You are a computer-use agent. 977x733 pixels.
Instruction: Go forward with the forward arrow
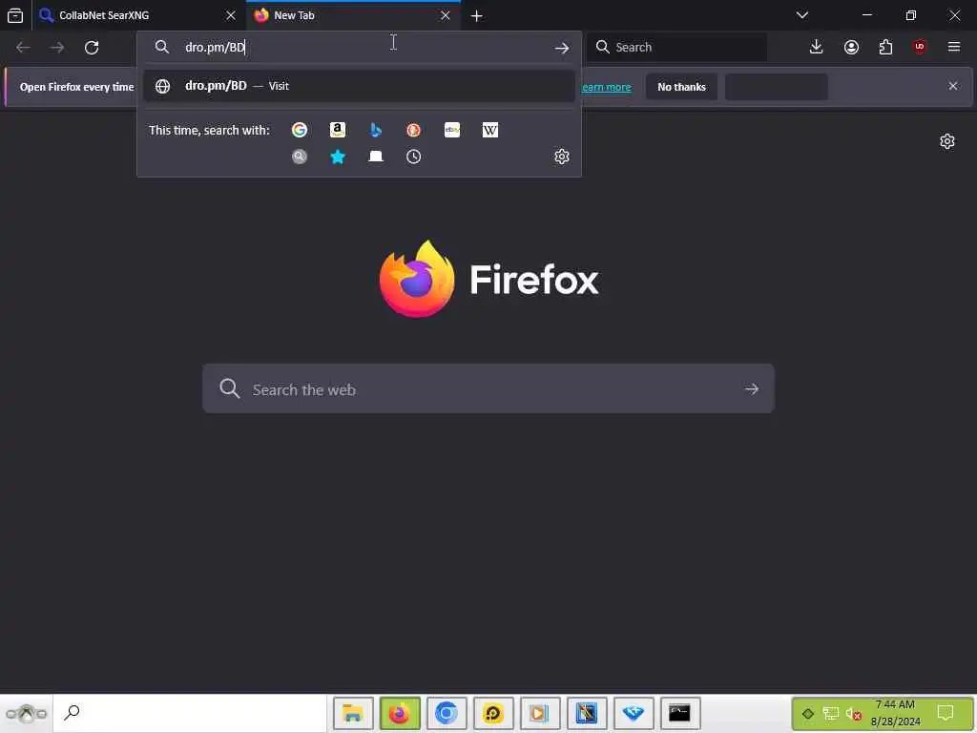pos(57,48)
